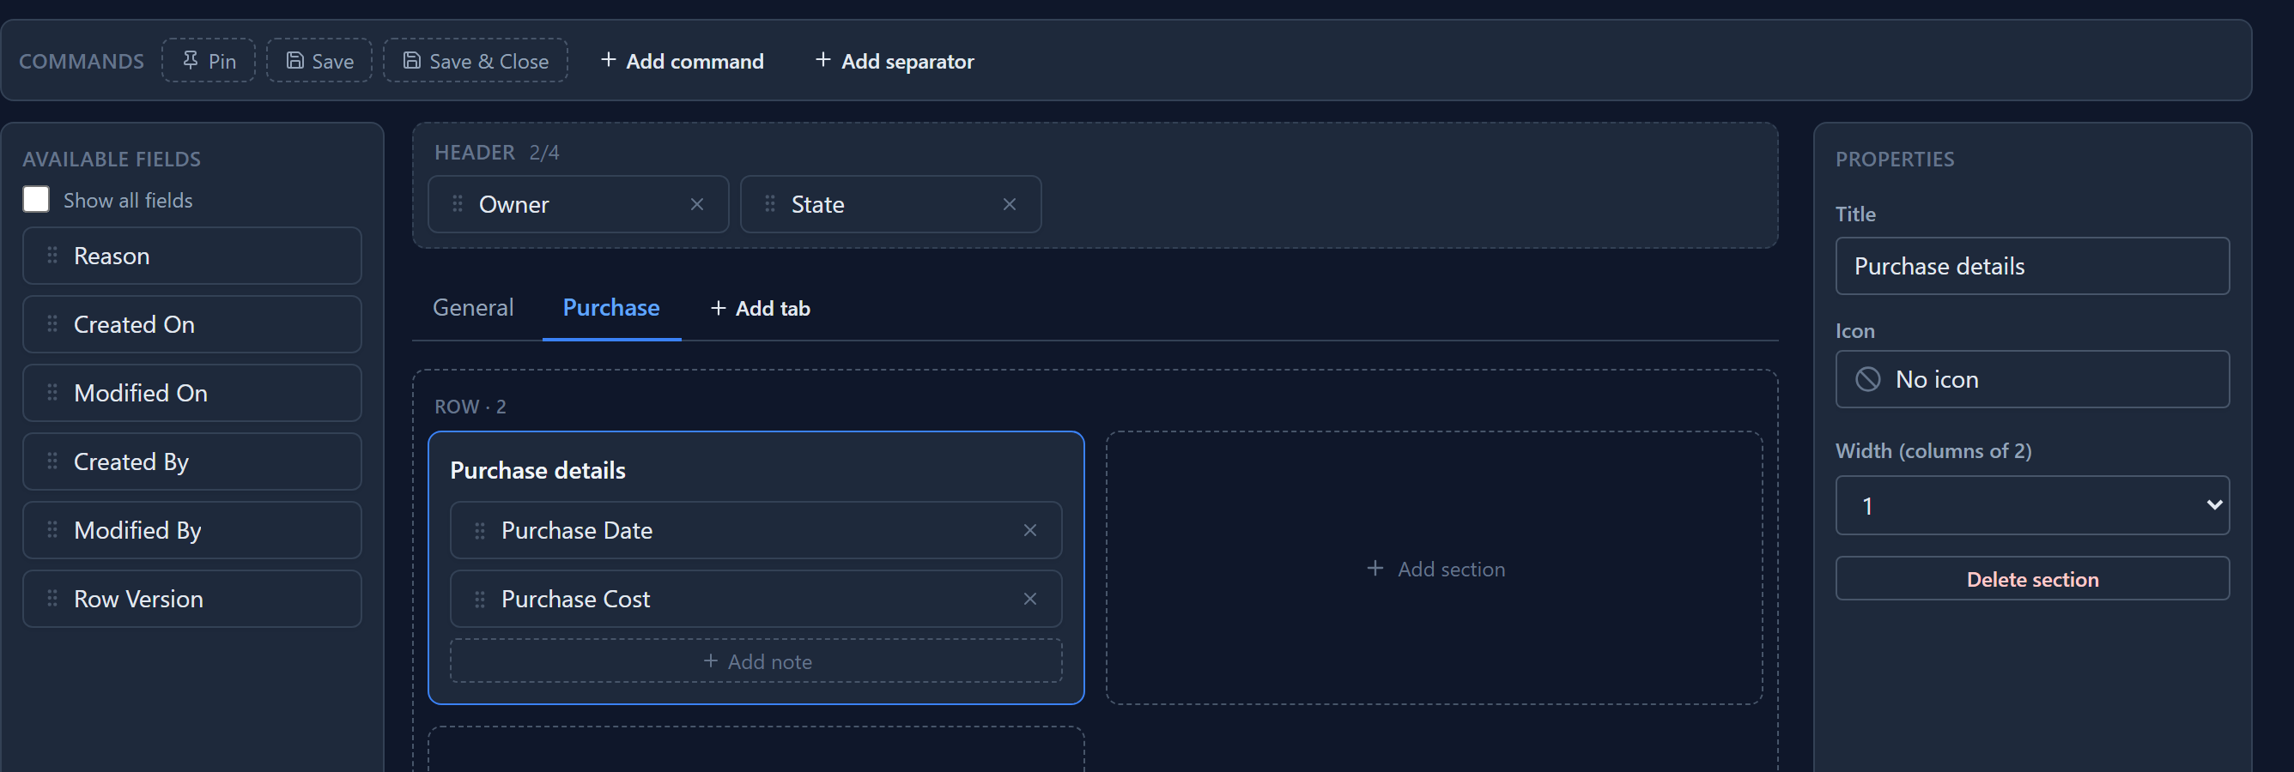
Task: Select the State header field
Action: point(890,203)
